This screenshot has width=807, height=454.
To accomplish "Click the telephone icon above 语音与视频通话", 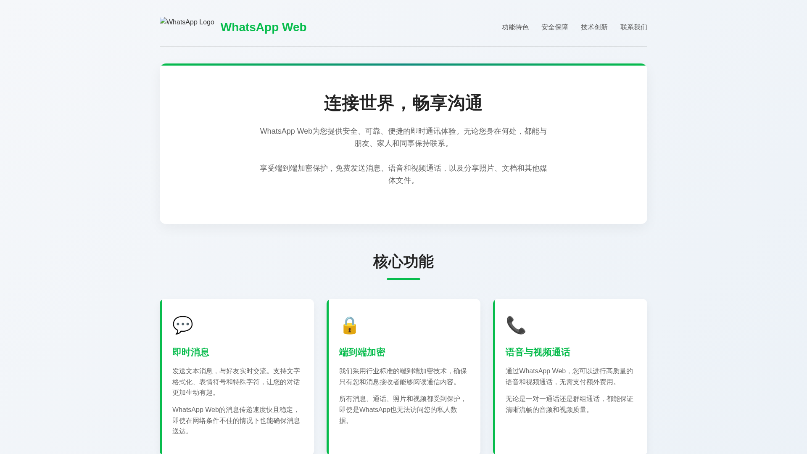I will click(x=516, y=325).
